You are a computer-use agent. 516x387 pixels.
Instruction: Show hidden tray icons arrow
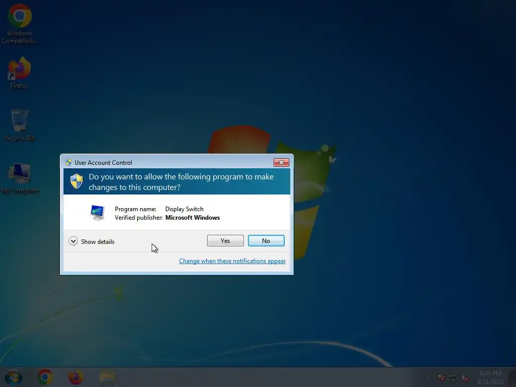pos(428,377)
